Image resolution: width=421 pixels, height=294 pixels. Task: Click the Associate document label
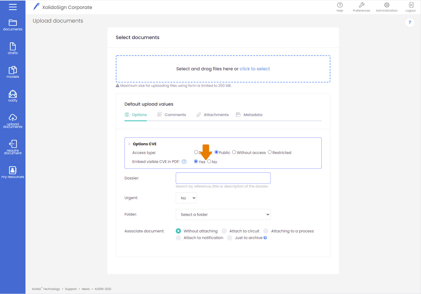pyautogui.click(x=144, y=231)
